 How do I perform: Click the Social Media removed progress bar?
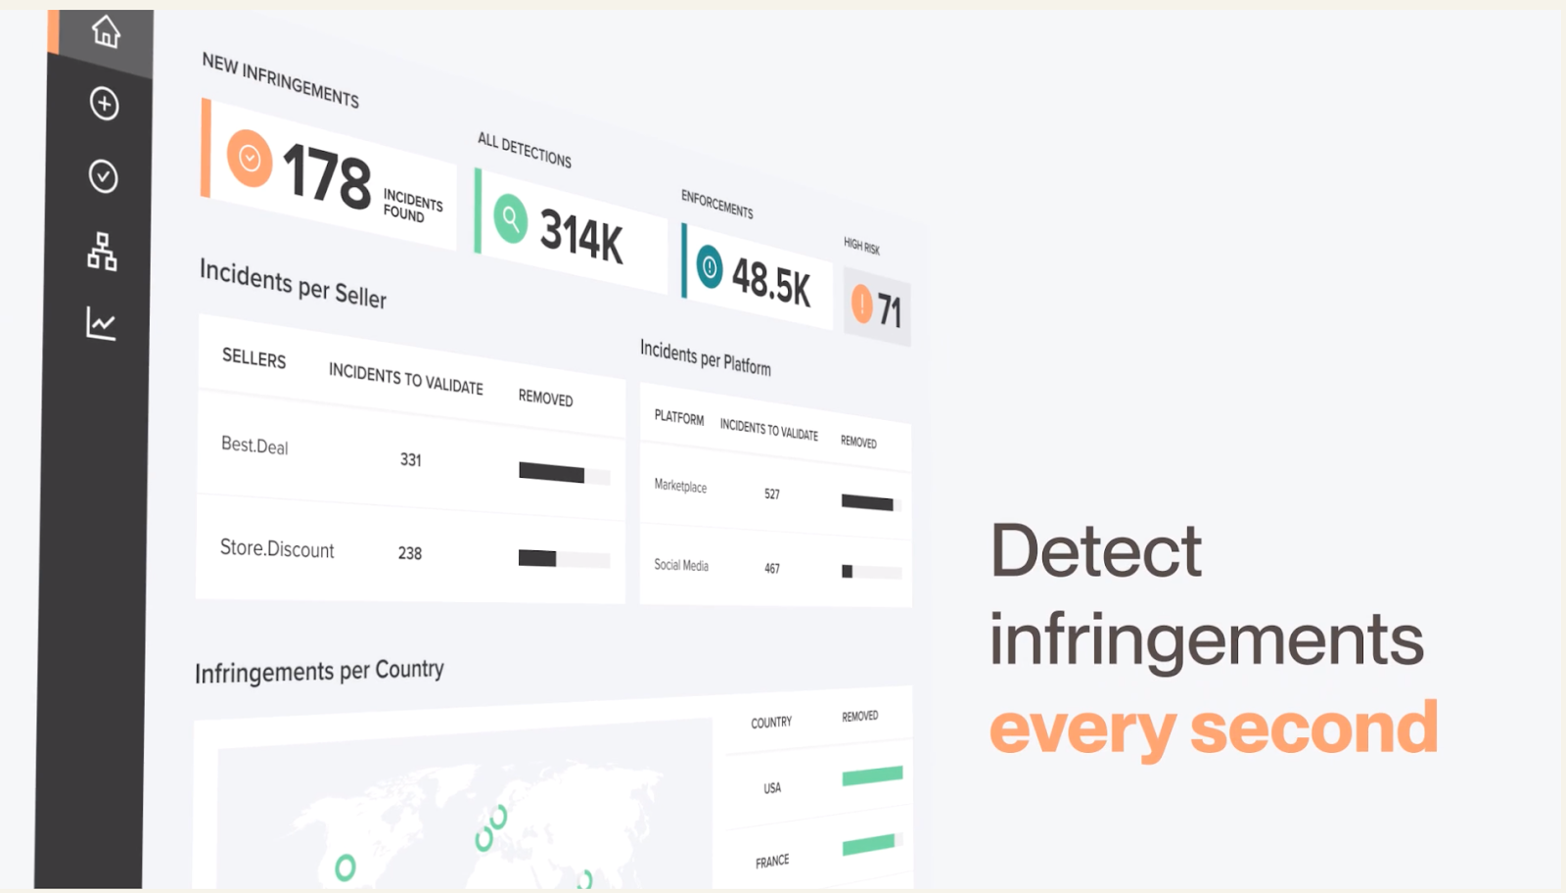click(x=871, y=572)
